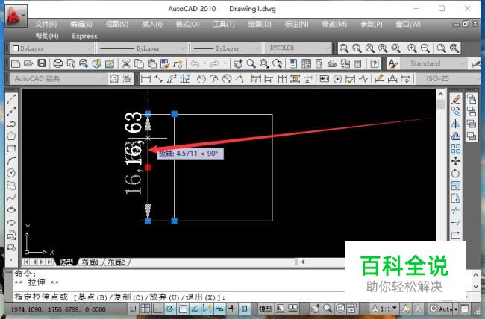Viewport: 485px width, 319px height.
Task: Click the Scale modify tool
Action: [456, 186]
